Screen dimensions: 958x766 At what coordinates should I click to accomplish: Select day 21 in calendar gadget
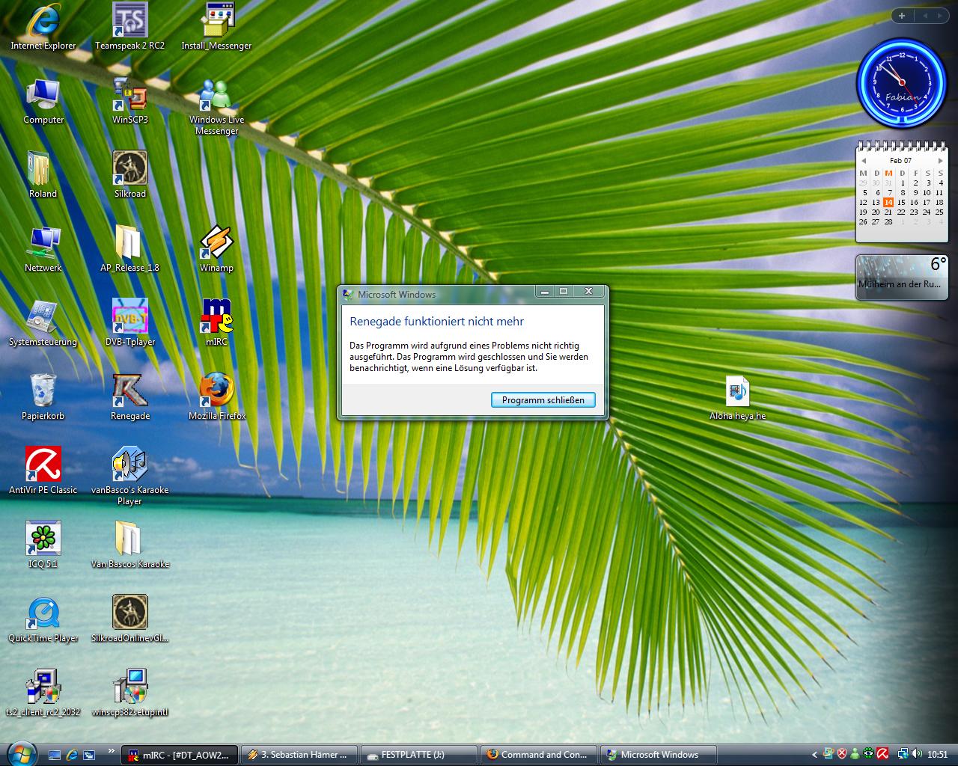(x=888, y=212)
